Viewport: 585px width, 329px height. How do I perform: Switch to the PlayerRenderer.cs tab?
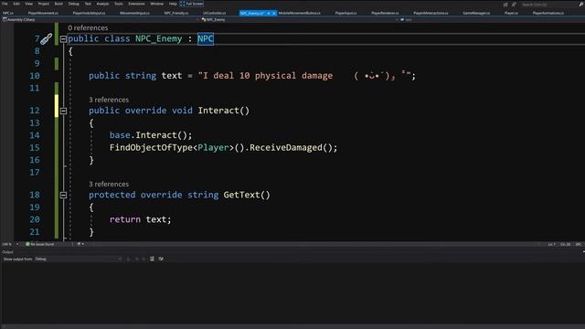[x=385, y=13]
